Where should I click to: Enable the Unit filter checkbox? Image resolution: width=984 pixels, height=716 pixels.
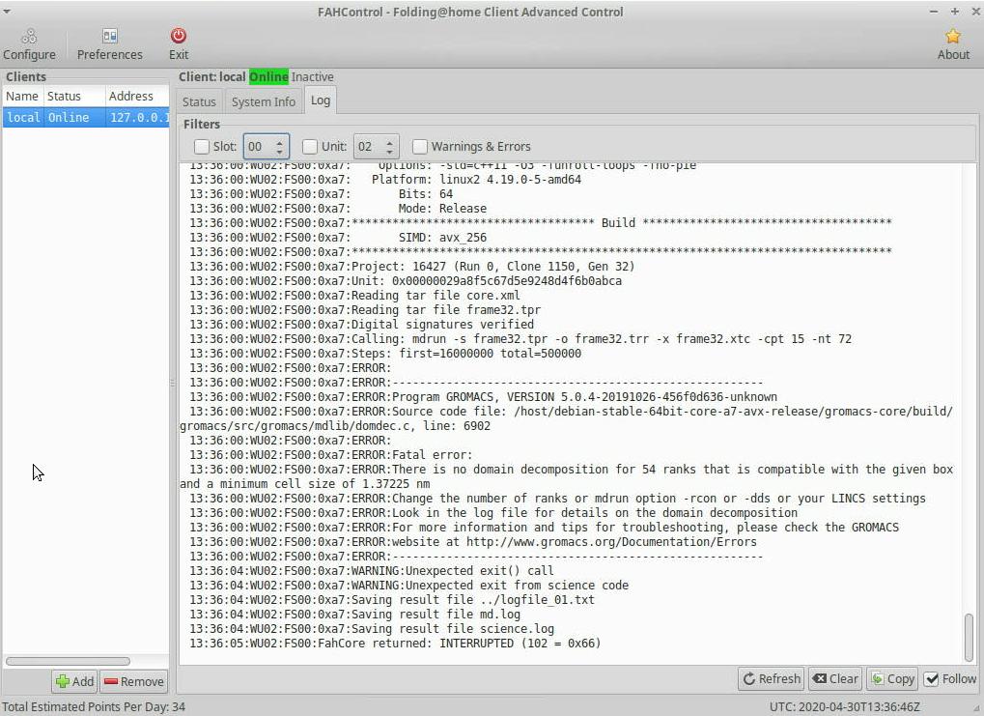coord(310,146)
